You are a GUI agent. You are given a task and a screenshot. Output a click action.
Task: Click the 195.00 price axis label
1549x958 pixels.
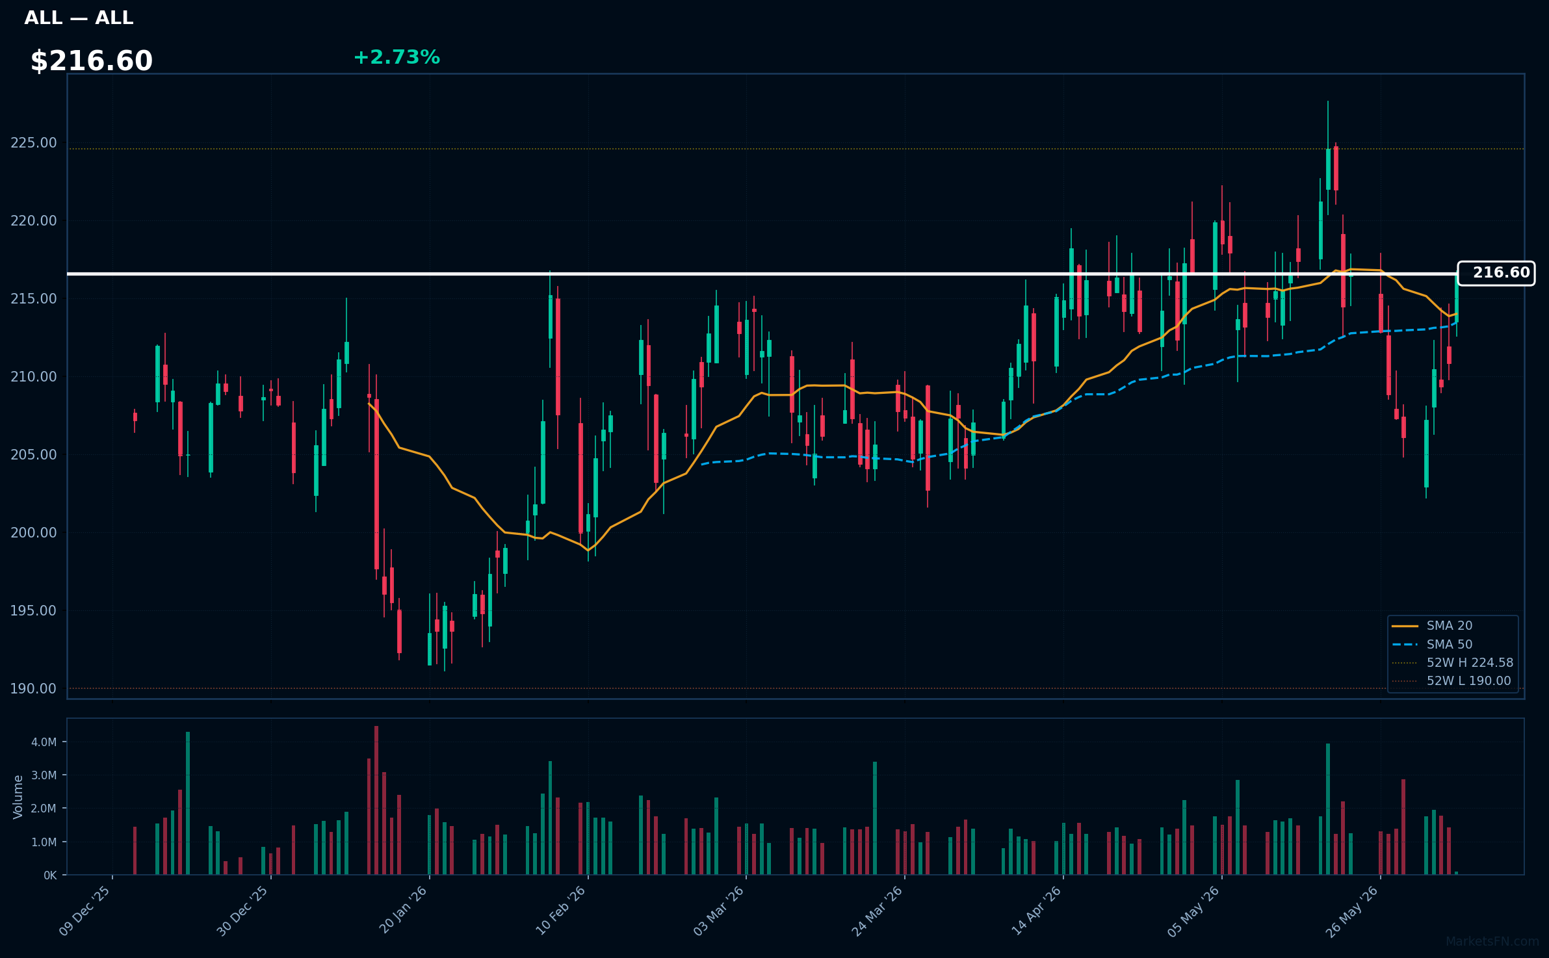[34, 611]
